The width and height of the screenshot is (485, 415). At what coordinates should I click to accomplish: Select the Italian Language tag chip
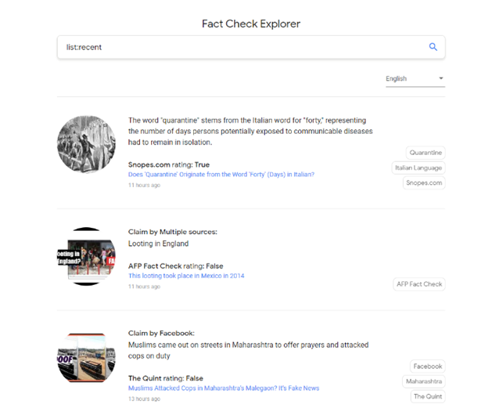tap(419, 168)
